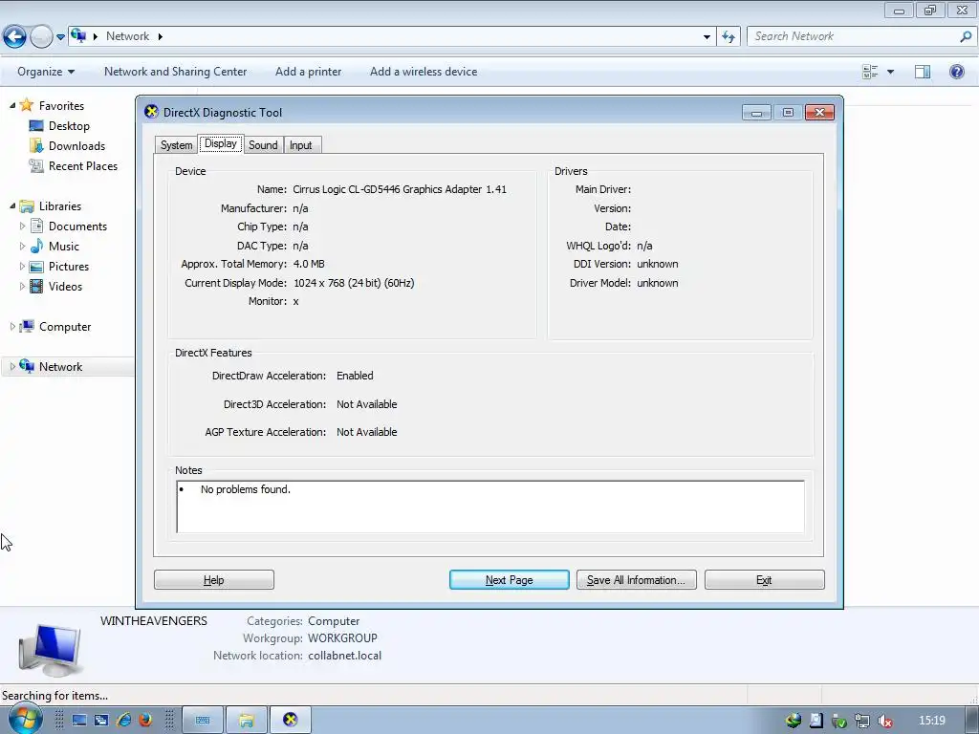Click the taskbar clock 15:19
The image size is (979, 734).
(x=932, y=721)
